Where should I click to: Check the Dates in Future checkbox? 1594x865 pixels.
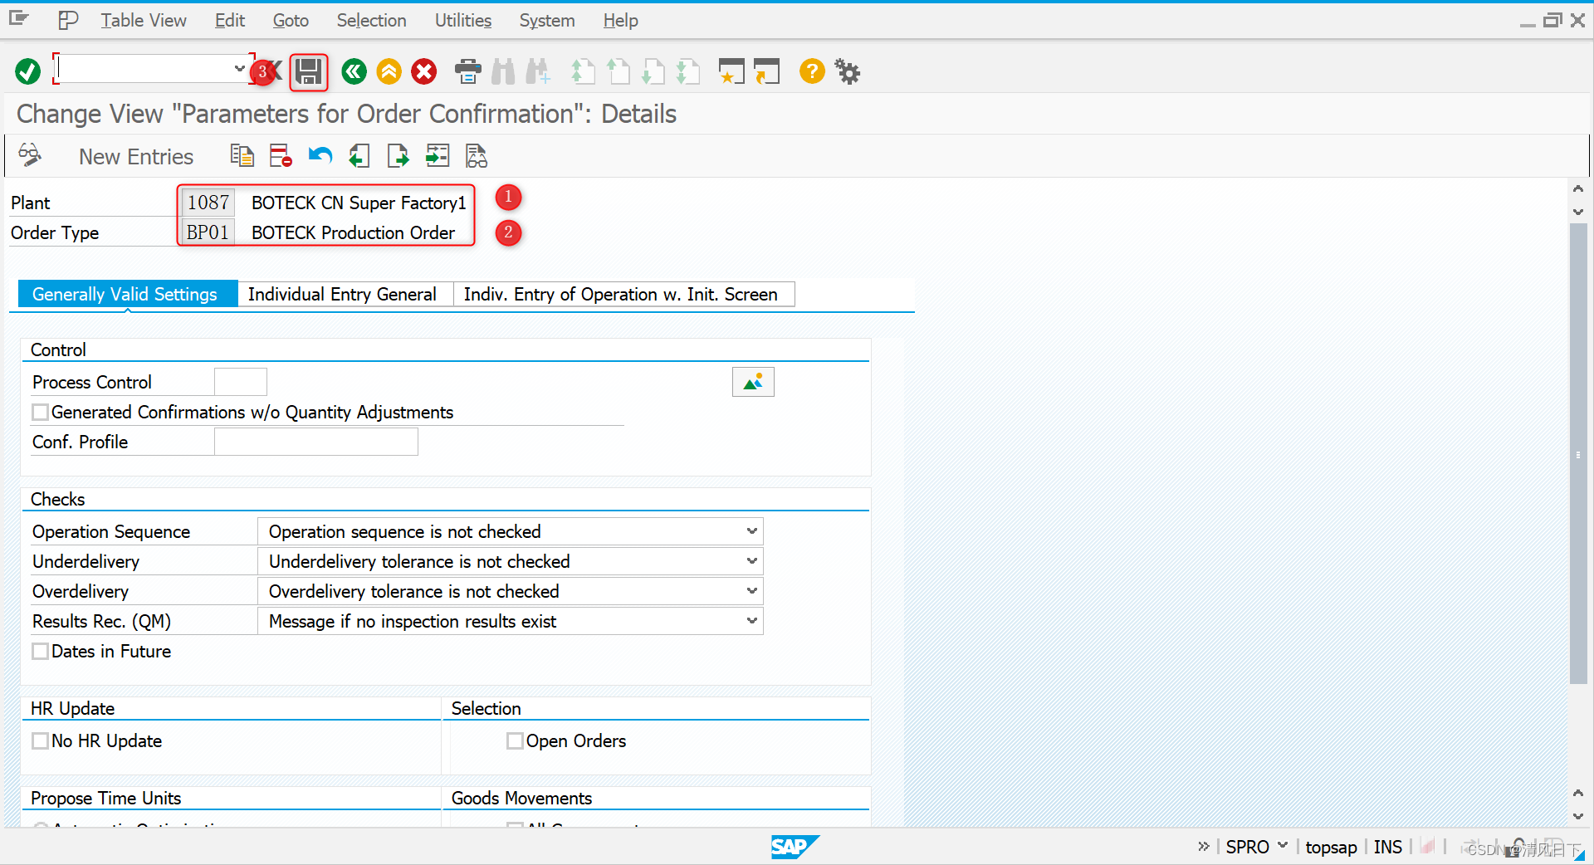(x=39, y=651)
